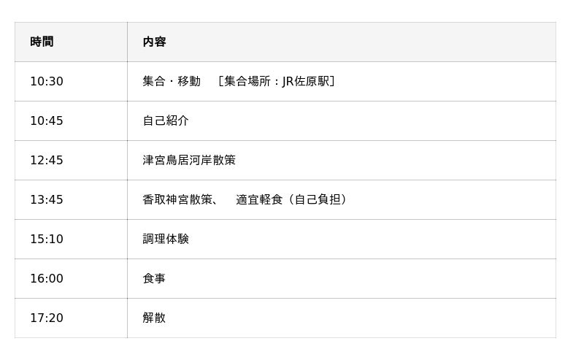Viewport: 584px width, 360px height.
Task: Click the 集合・移動 text
Action: 172,82
